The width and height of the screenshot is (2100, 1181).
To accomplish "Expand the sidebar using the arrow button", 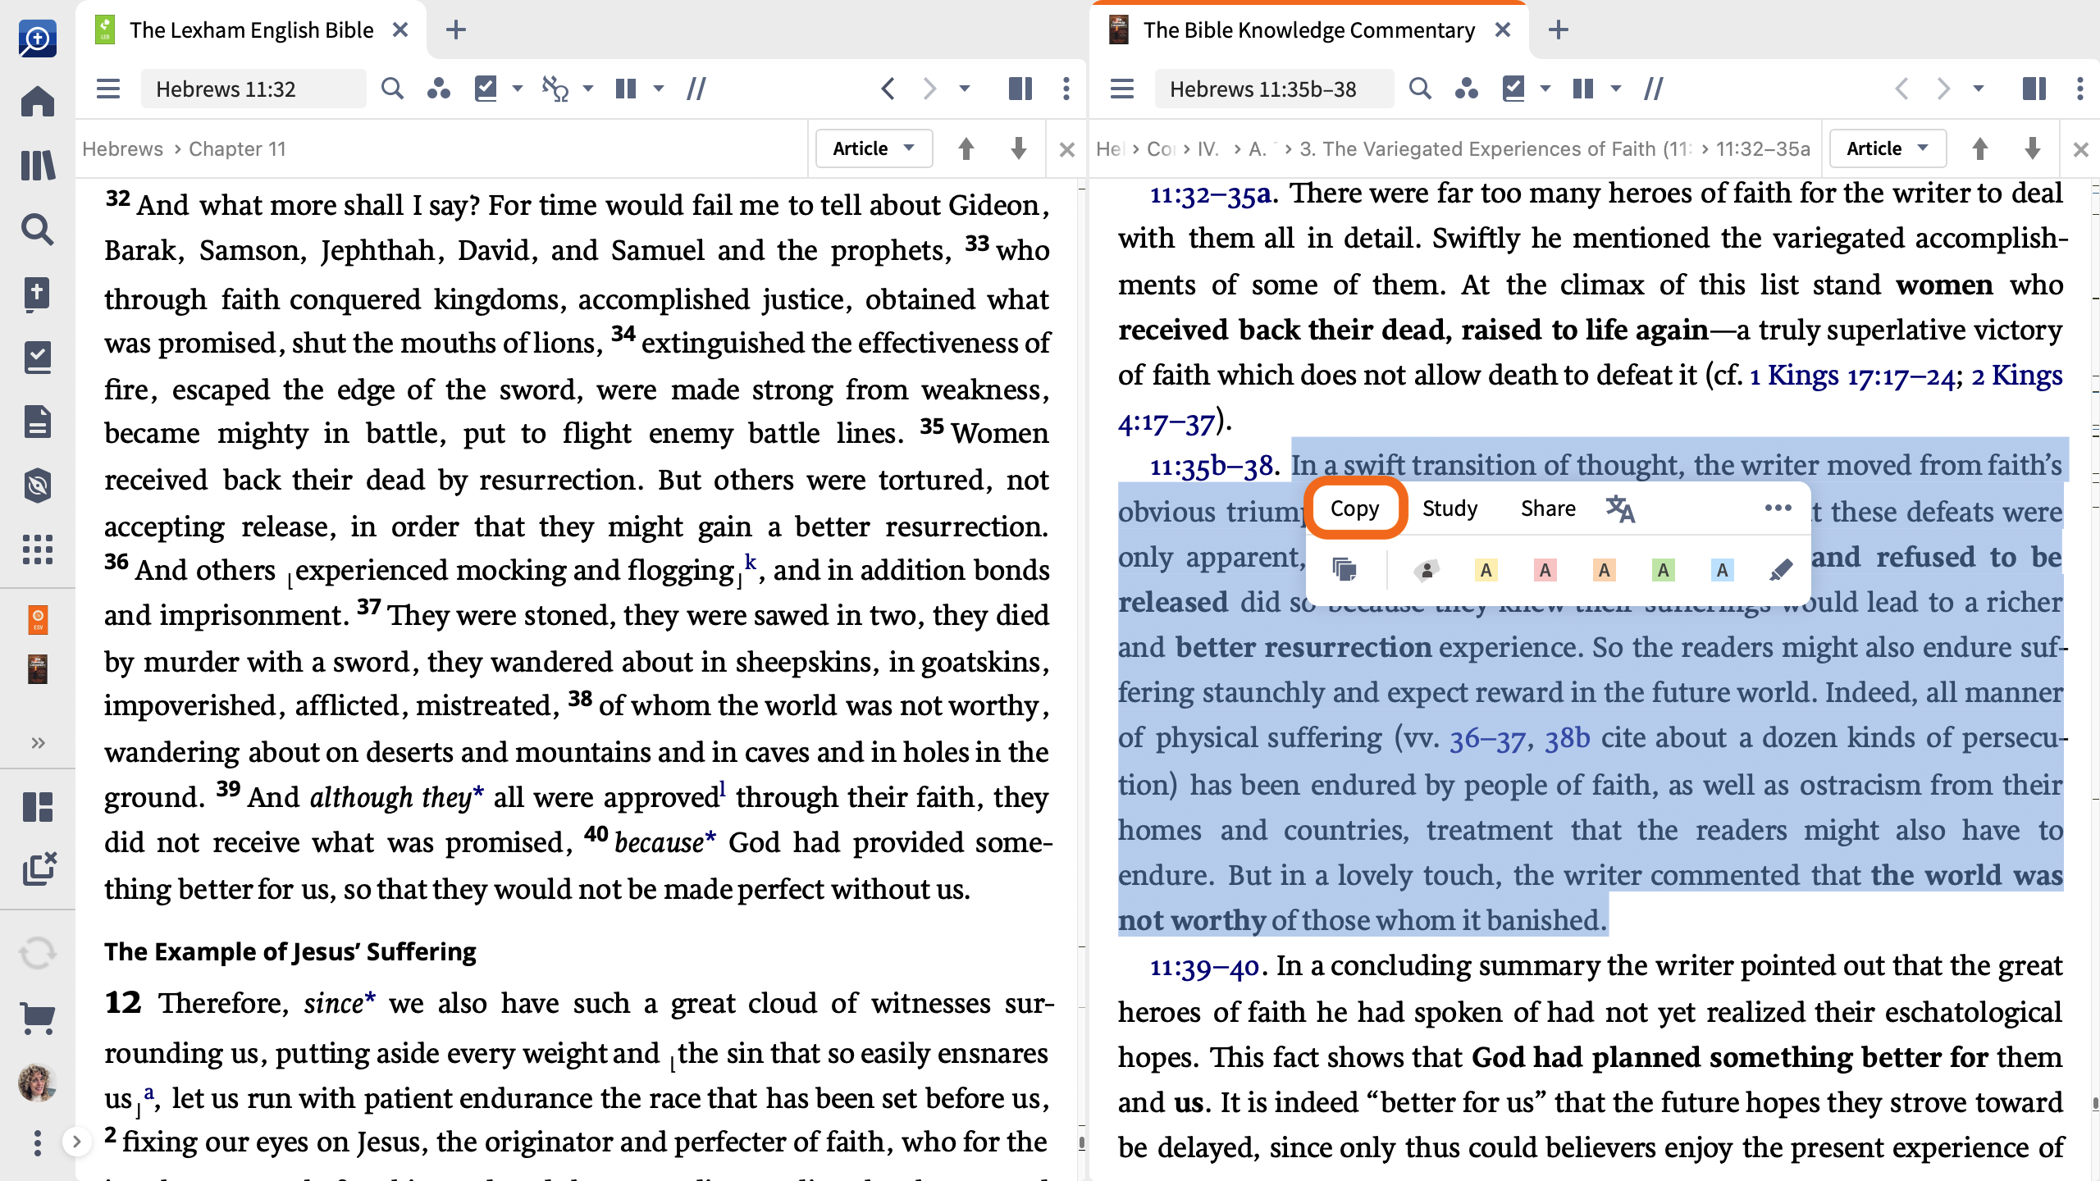I will (x=76, y=1142).
